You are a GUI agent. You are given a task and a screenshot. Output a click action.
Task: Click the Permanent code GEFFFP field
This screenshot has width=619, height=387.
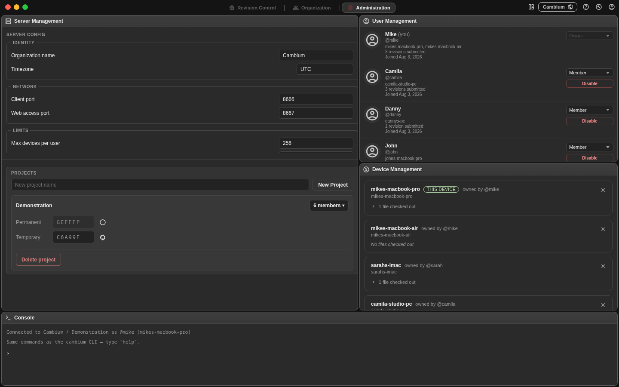click(74, 222)
